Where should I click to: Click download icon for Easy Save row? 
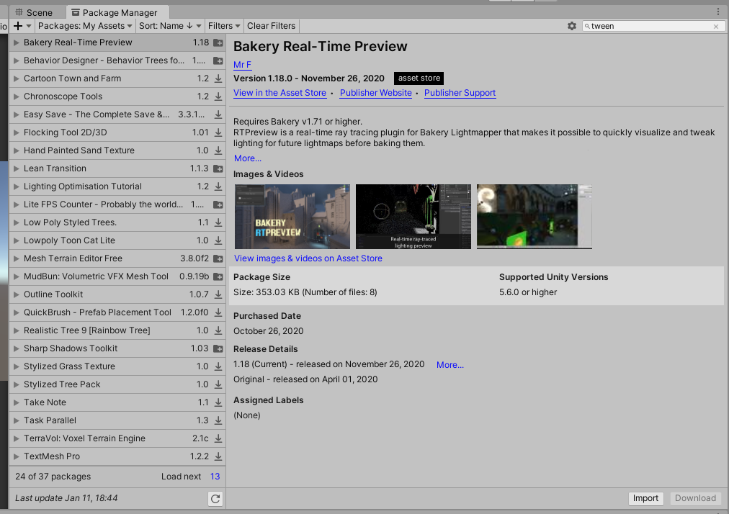218,114
